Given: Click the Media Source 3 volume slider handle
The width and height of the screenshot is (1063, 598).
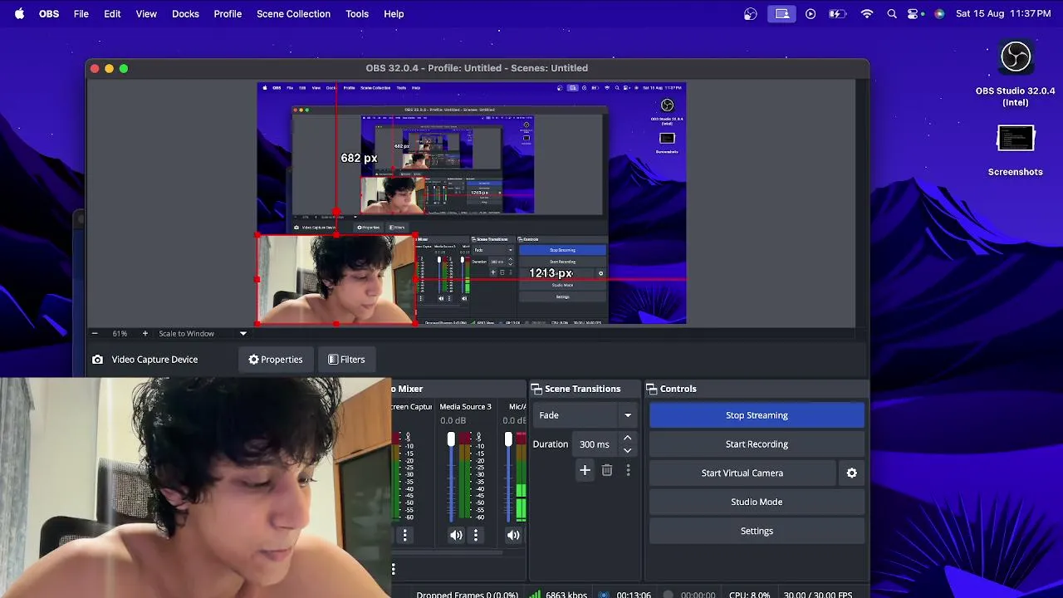Looking at the screenshot, I should click(x=451, y=439).
